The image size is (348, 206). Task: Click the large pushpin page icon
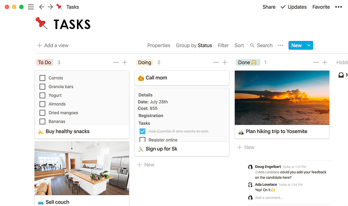pyautogui.click(x=41, y=23)
